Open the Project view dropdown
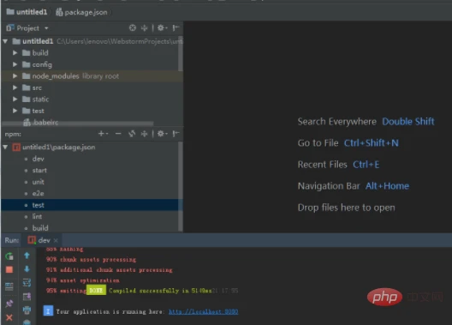The height and width of the screenshot is (325, 452). 46,28
